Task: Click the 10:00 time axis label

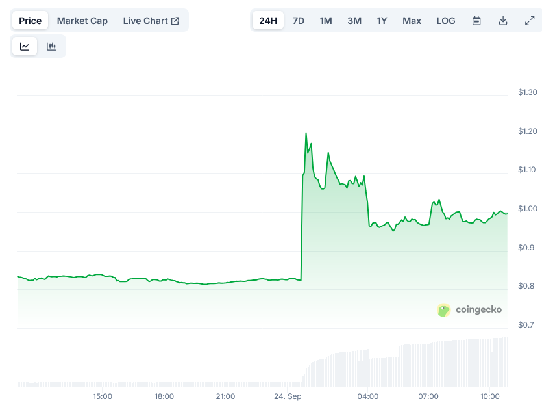Action: coord(490,396)
